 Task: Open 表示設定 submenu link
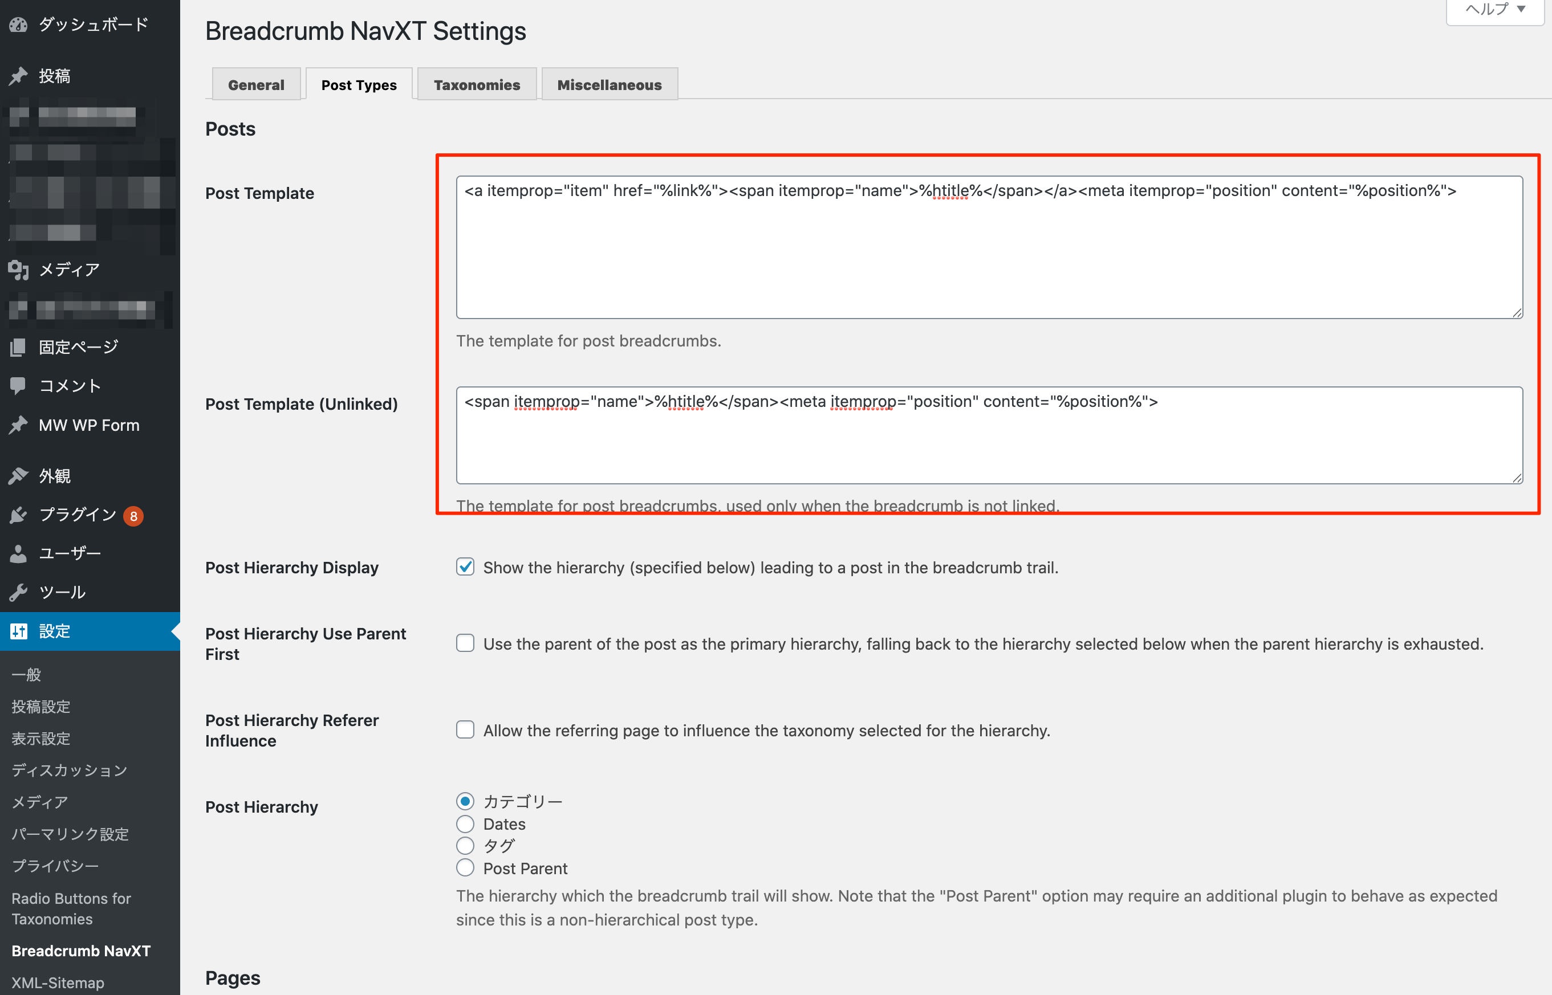40,739
